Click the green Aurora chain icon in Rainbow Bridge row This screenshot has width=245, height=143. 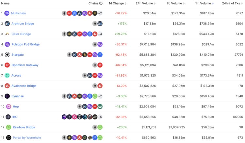[x=100, y=127]
